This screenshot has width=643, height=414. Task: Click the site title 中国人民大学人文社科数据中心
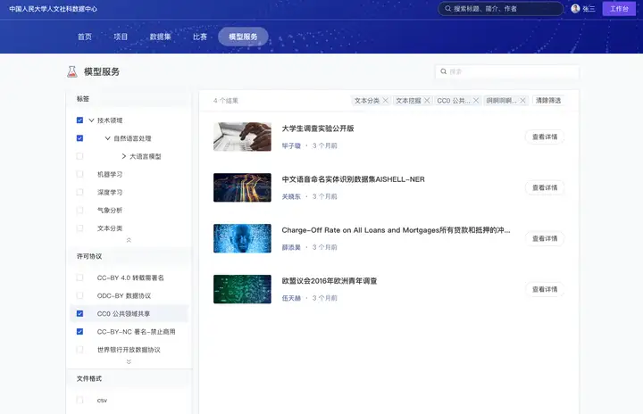pyautogui.click(x=54, y=9)
